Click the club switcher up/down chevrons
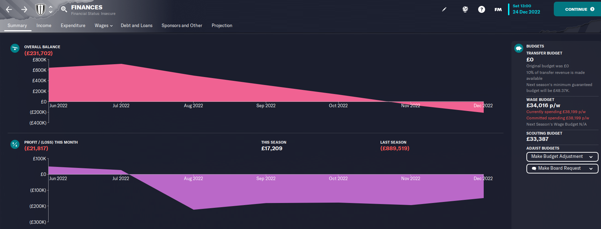The height and width of the screenshot is (229, 601). pos(51,9)
